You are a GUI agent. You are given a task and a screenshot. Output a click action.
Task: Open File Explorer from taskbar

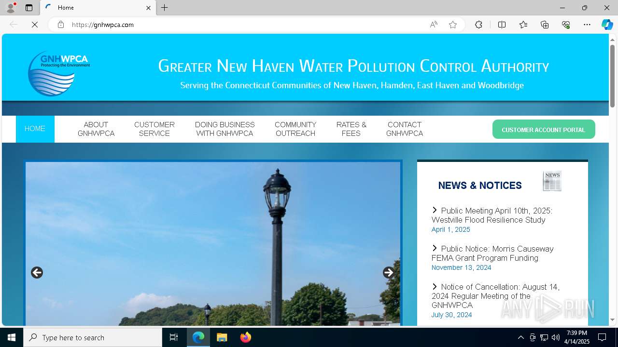click(222, 337)
